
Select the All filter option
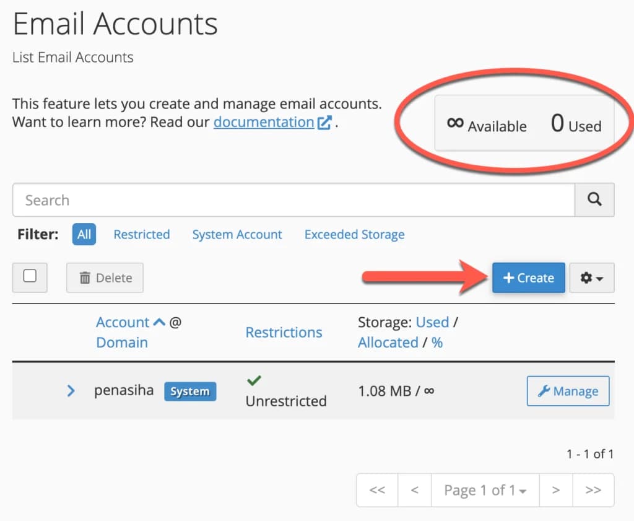tap(83, 234)
